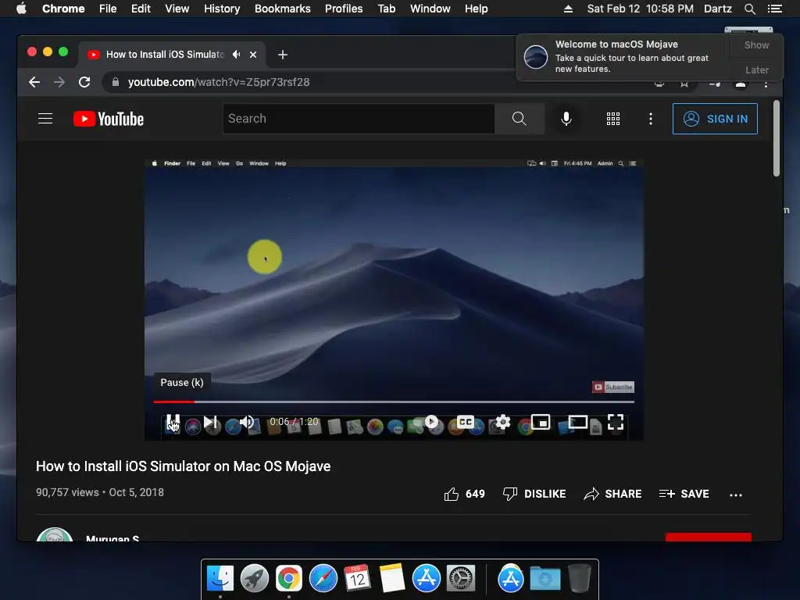This screenshot has height=600, width=800.
Task: Open Chrome three-dot menu
Action: tap(766, 84)
